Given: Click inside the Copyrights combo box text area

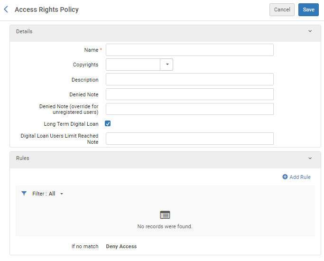Looking at the screenshot, I should tap(133, 65).
